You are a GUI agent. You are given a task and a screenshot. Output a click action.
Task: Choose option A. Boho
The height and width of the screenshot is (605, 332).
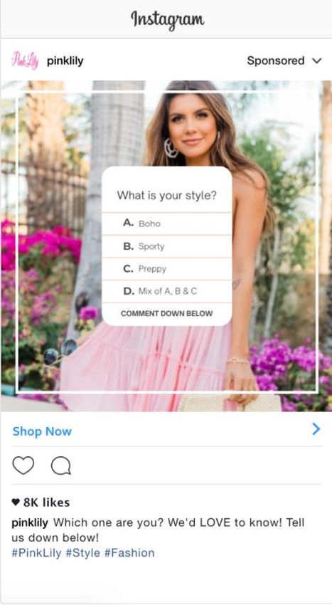point(167,223)
